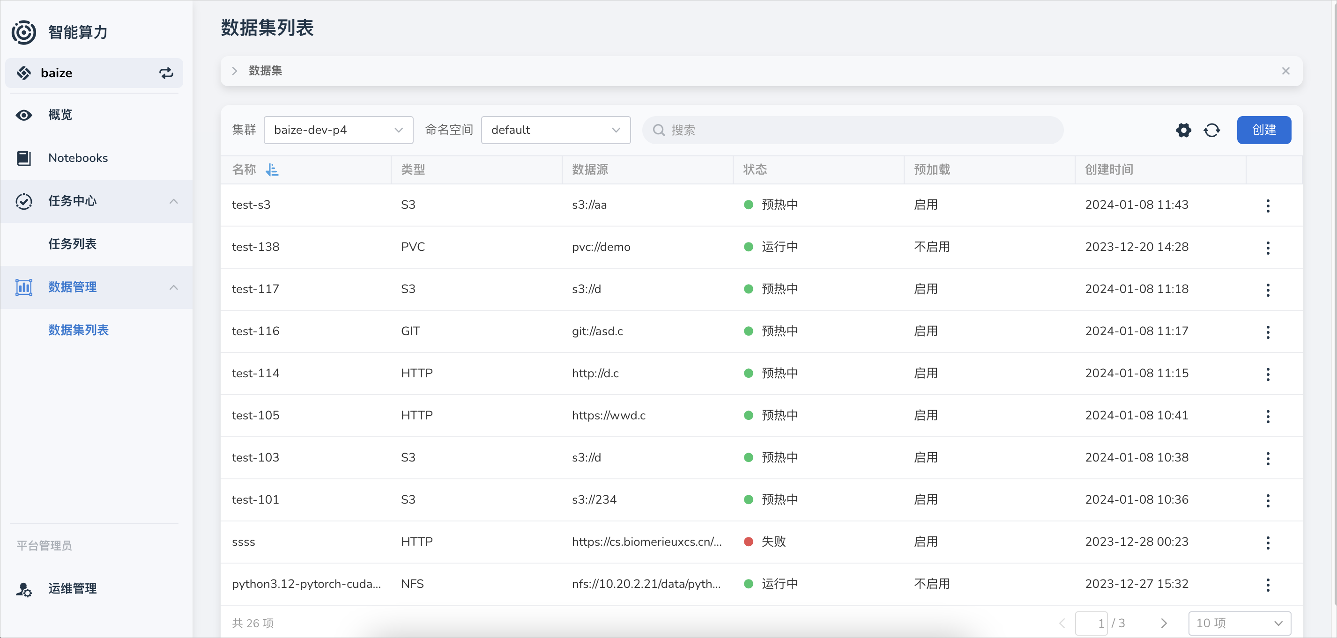Go to next page arrow

1164,623
